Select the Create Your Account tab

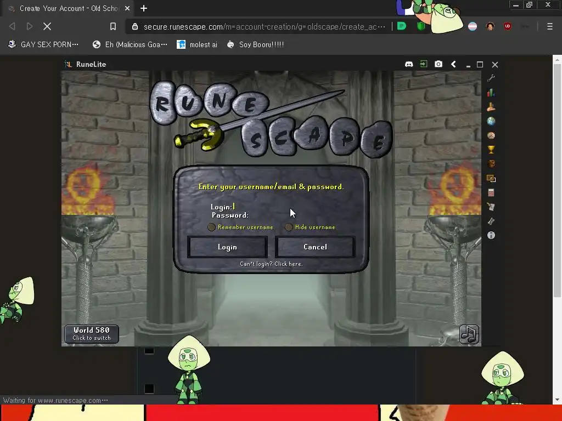click(69, 8)
